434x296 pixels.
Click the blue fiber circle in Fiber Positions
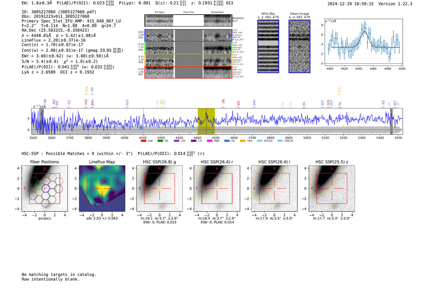click(46, 189)
